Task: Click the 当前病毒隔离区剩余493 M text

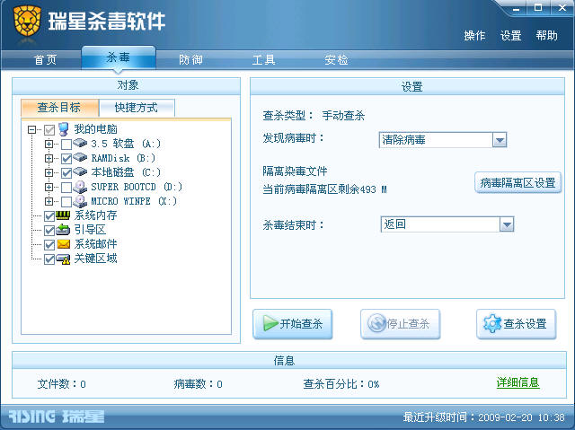Action: [x=325, y=189]
